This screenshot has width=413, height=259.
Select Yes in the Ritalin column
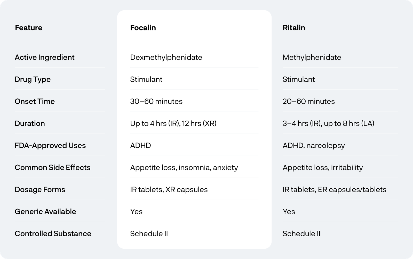[289, 212]
